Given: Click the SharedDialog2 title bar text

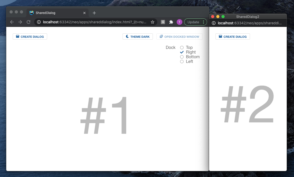Looking at the screenshot, I should pyautogui.click(x=248, y=17).
